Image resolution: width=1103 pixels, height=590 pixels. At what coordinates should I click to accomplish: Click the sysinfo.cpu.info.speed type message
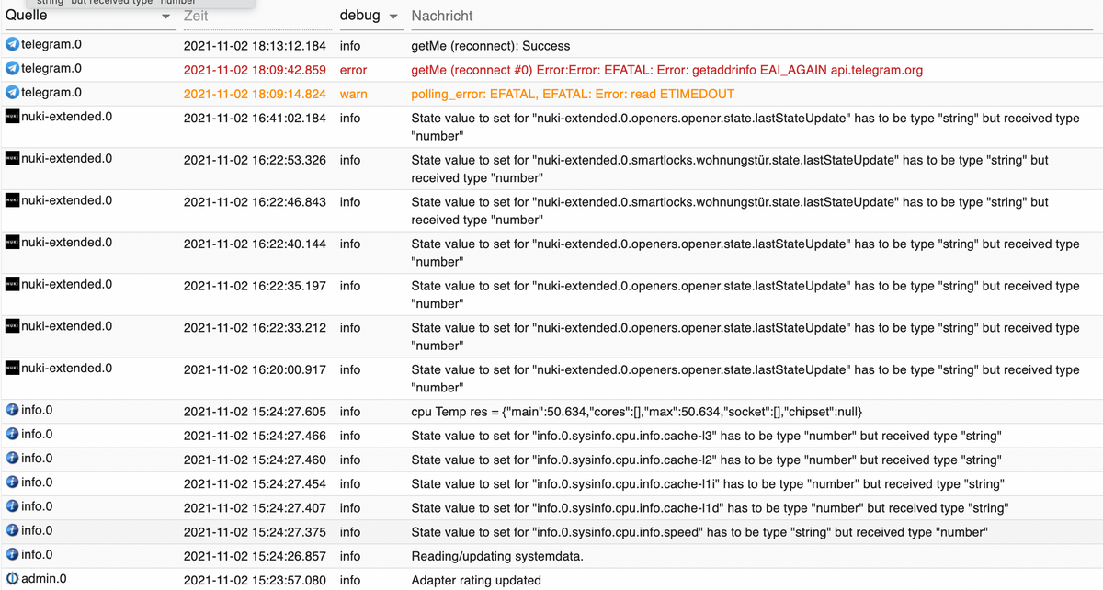(x=699, y=532)
